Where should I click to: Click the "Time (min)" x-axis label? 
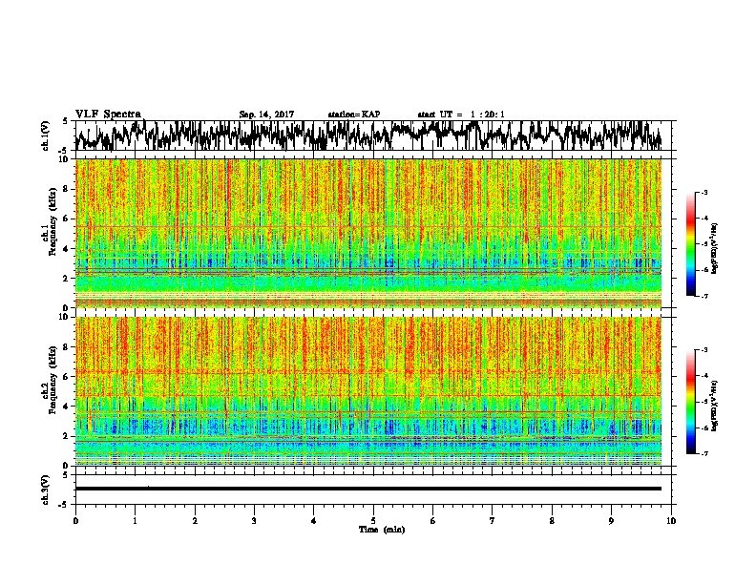382,530
